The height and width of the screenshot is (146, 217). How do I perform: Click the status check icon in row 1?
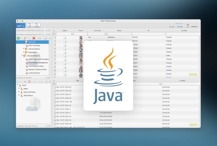tap(65, 38)
